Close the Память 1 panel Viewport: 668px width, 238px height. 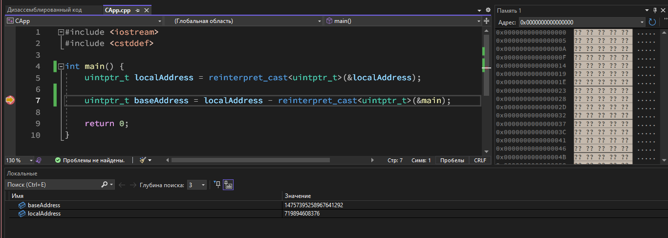[663, 10]
